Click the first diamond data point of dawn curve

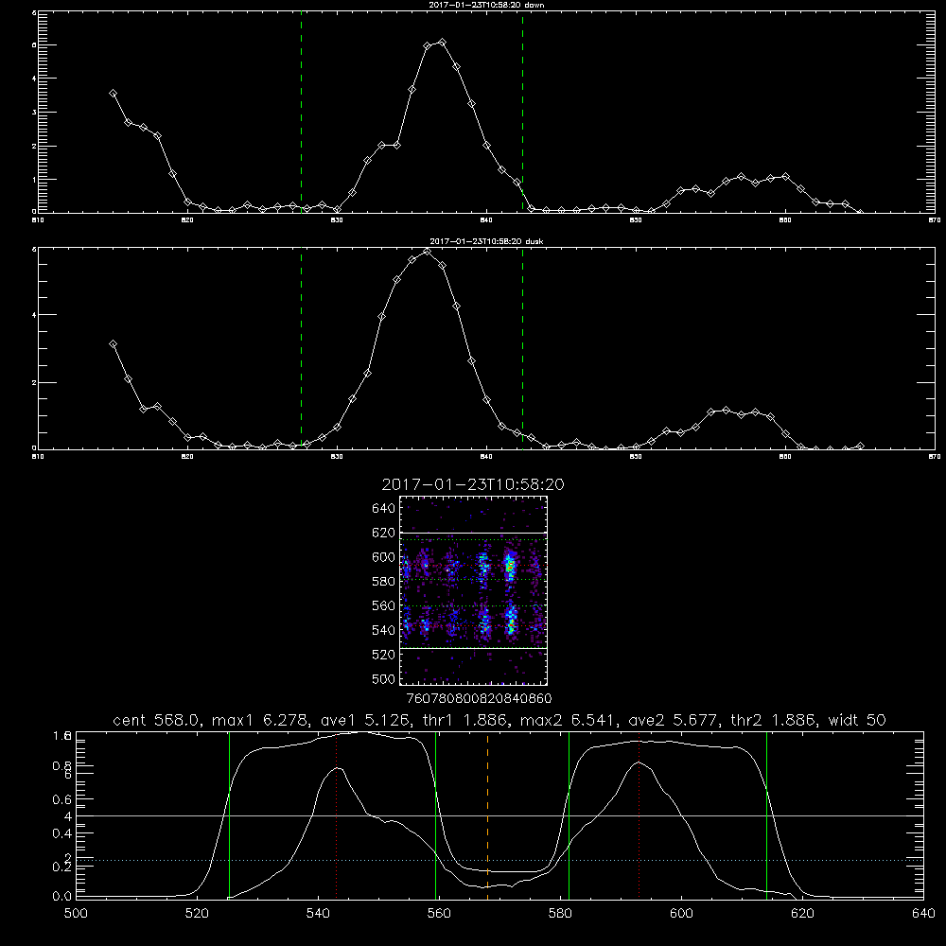pyautogui.click(x=113, y=94)
